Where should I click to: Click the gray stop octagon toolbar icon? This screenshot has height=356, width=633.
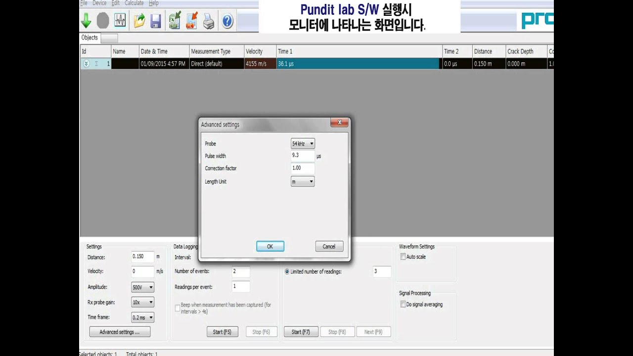(103, 21)
